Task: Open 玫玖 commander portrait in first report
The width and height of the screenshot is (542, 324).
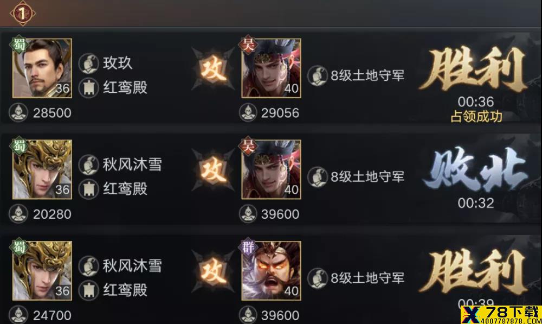Action: (x=42, y=68)
